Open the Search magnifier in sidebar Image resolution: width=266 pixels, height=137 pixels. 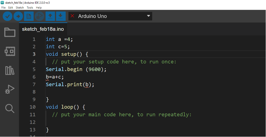click(x=10, y=108)
